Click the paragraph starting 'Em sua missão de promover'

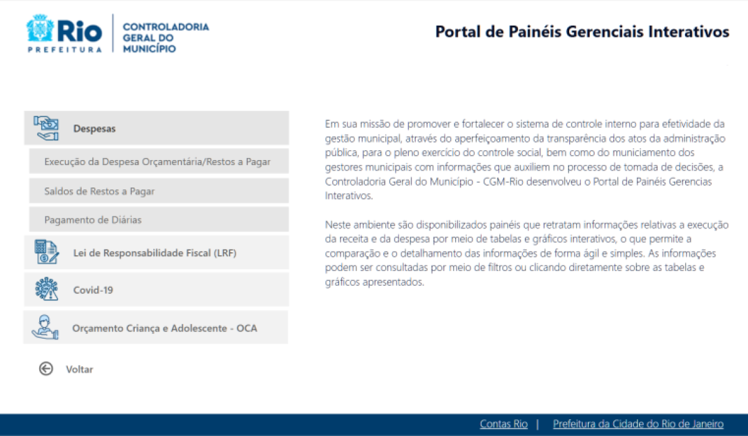(x=525, y=159)
